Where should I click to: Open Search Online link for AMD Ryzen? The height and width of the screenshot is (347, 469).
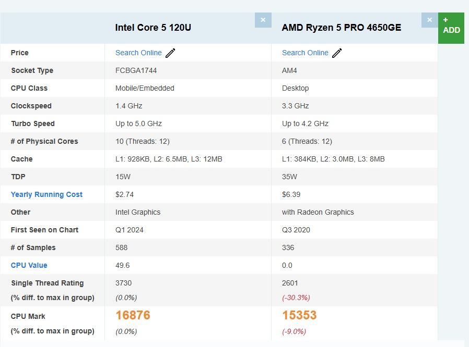click(x=305, y=53)
